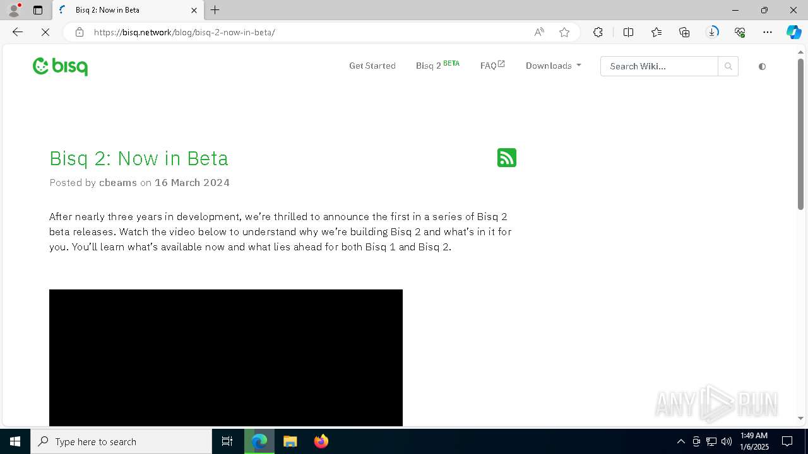Viewport: 808px width, 454px height.
Task: Open File Explorer from taskbar
Action: pyautogui.click(x=290, y=441)
